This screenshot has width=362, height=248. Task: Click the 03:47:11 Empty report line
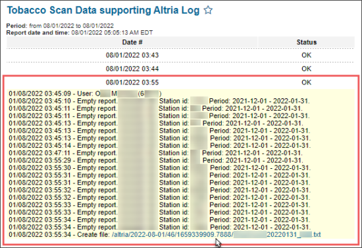point(155,153)
